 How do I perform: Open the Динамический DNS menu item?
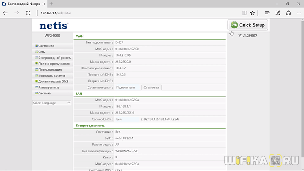pos(53,81)
